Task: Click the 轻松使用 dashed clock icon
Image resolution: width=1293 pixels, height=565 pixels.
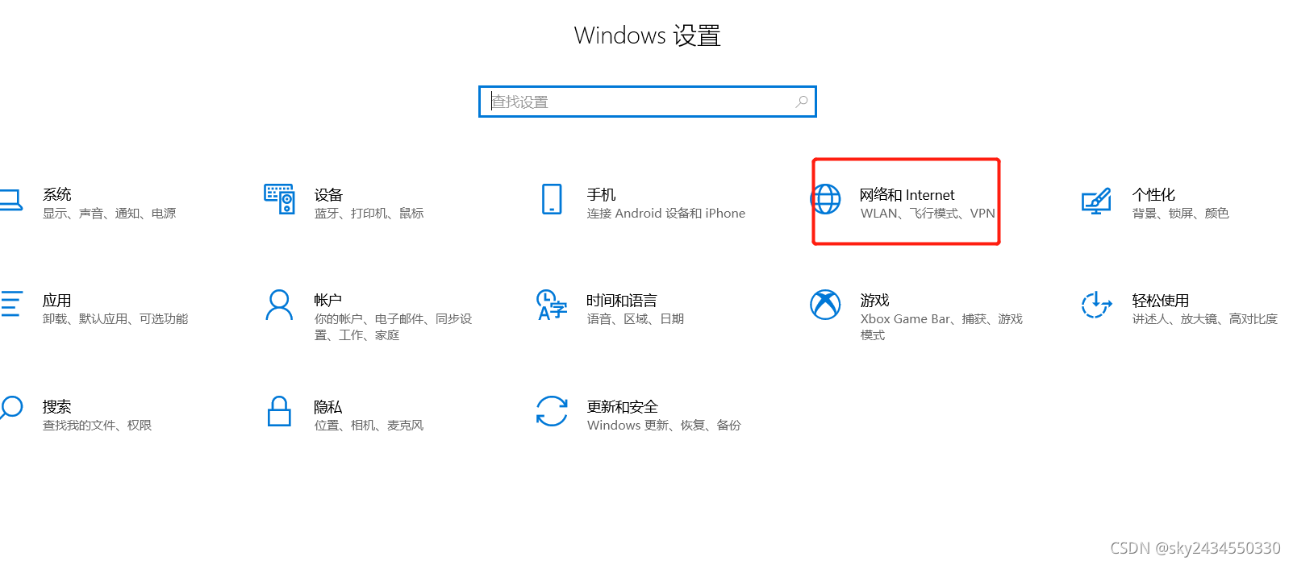Action: (x=1096, y=305)
